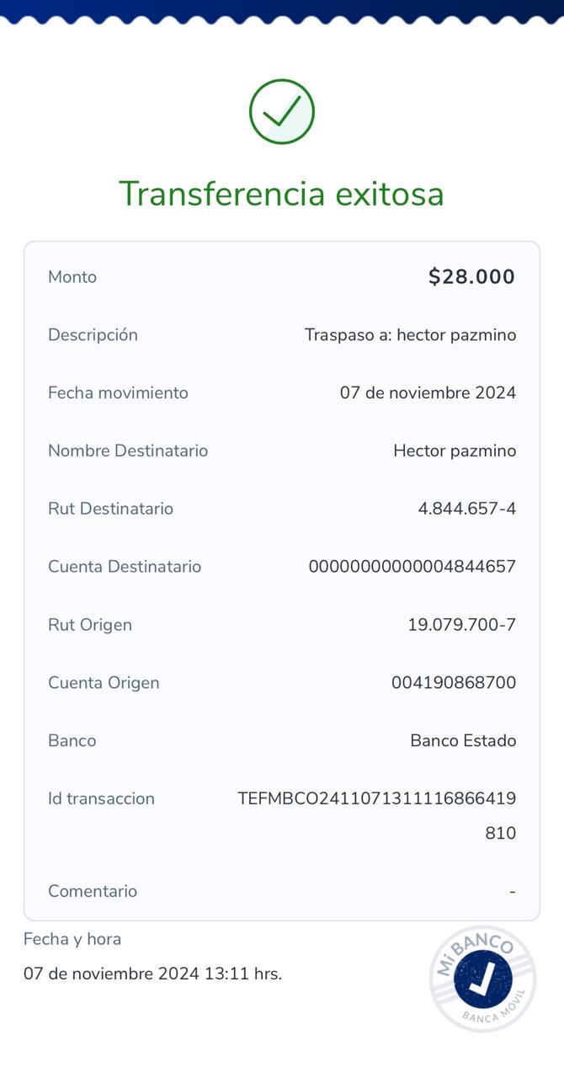Screen dimensions: 564x1078
Task: Select the Monto label
Action: pyautogui.click(x=72, y=277)
